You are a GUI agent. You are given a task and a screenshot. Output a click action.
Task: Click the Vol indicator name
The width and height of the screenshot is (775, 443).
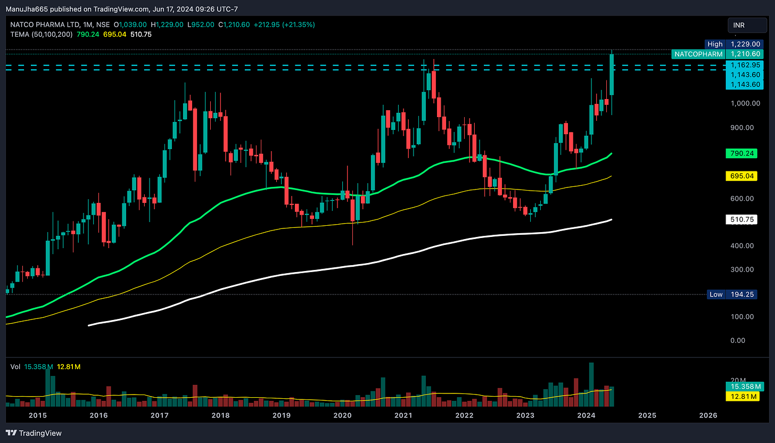15,367
